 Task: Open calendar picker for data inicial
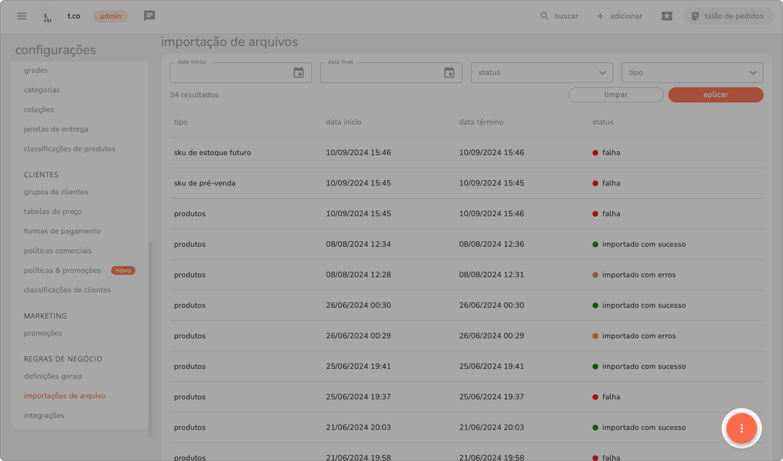pos(298,72)
